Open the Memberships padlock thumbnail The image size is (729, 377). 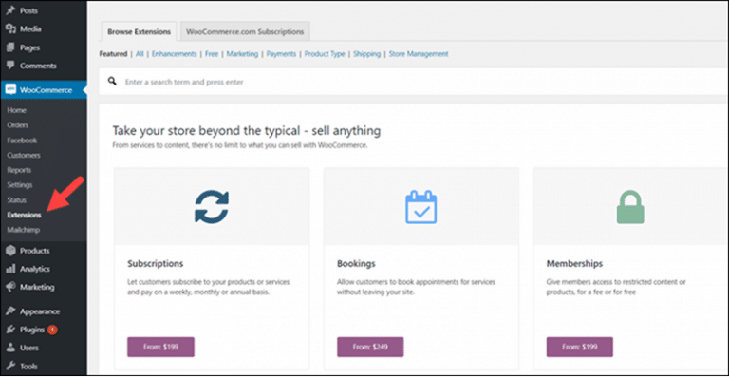pos(630,206)
